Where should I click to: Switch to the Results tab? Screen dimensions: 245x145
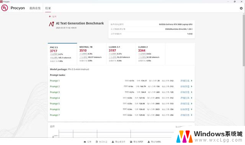[x=48, y=8]
